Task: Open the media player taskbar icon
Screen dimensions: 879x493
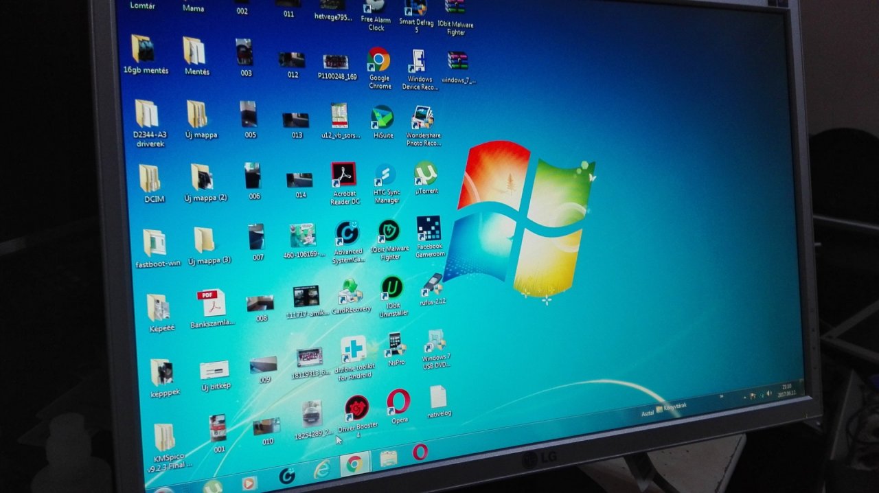Action: point(249,483)
